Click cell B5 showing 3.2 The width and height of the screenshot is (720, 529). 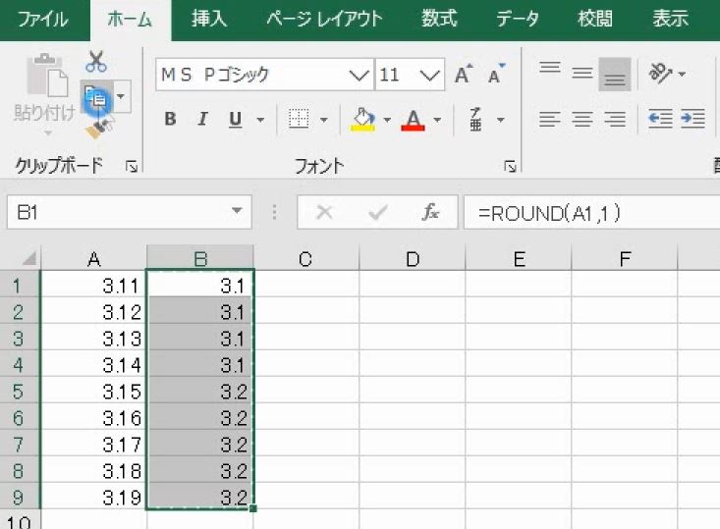[200, 391]
